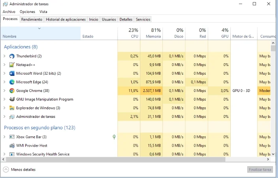278x178 pixels.
Task: Expand the Microsoft Edge (24) group
Action: click(4, 82)
